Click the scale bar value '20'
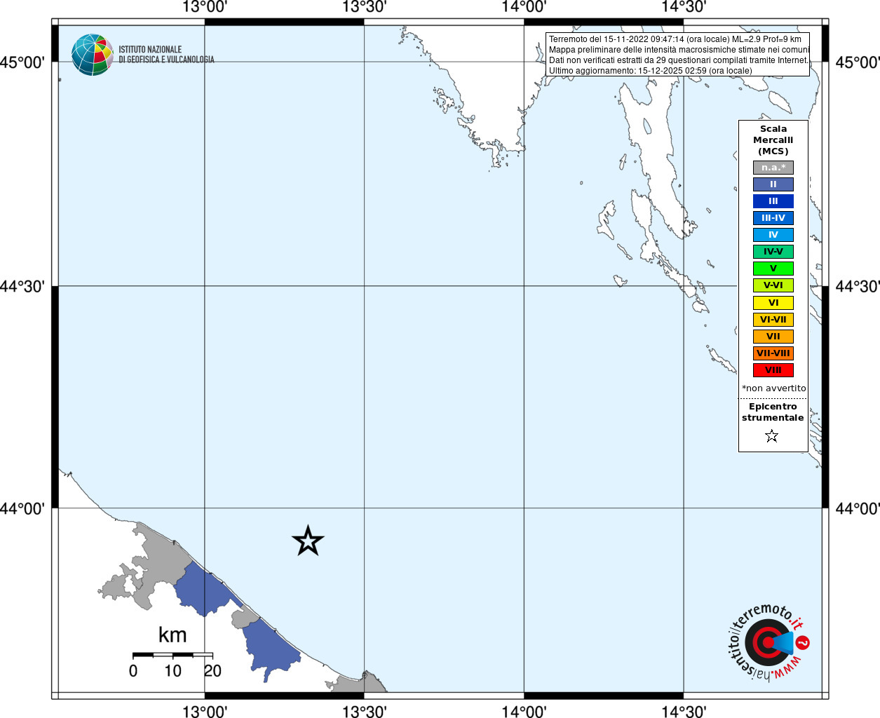Screen dimensions: 880x718 (x=212, y=671)
